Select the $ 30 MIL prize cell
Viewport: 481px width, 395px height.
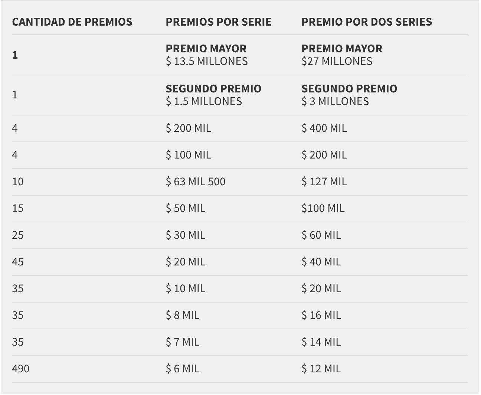185,235
